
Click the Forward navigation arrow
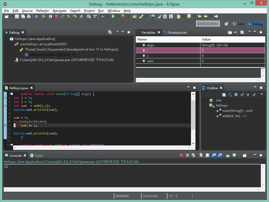point(216,17)
